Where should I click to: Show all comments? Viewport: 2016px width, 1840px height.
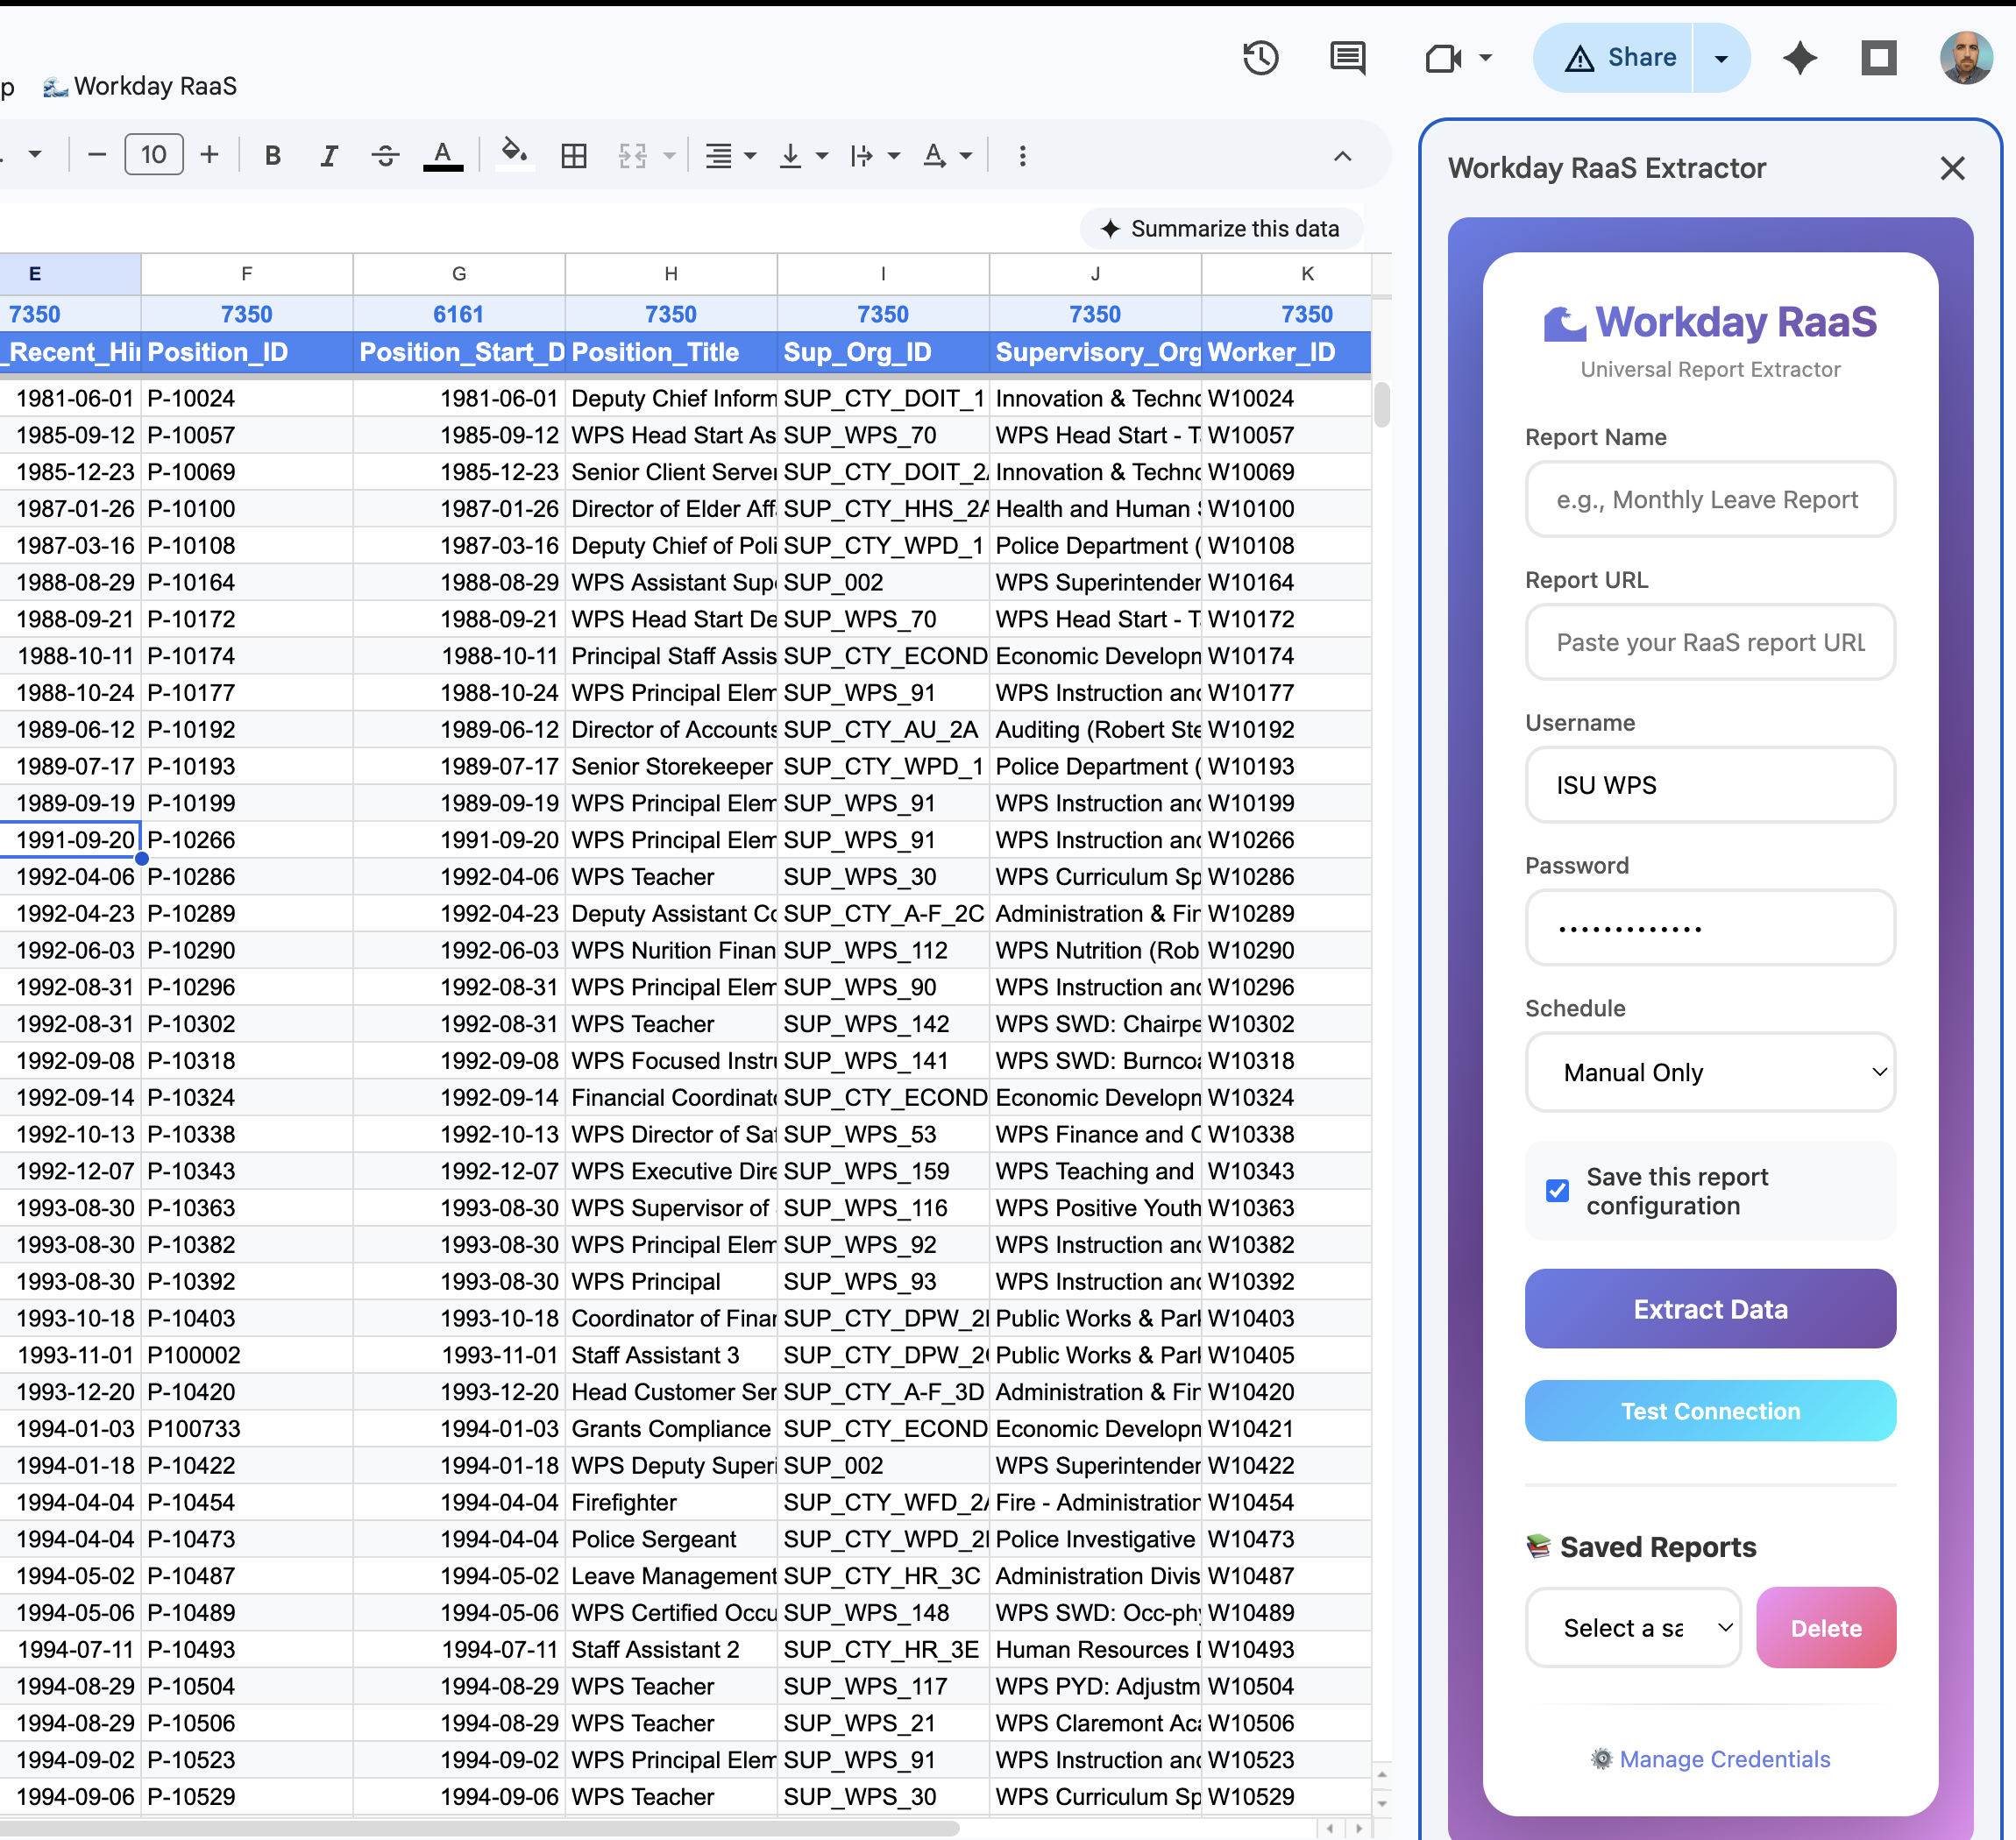click(1347, 57)
